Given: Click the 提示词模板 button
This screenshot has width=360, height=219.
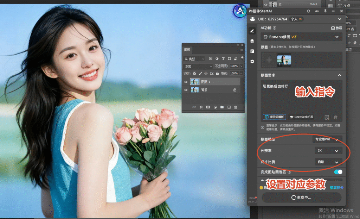Looking at the screenshot, I should [274, 117].
